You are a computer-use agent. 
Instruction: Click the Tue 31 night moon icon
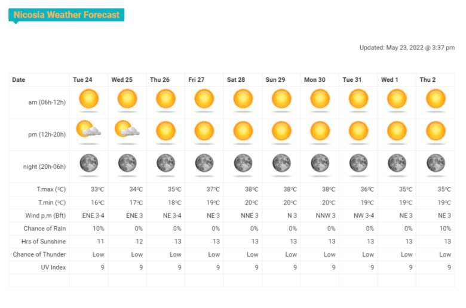click(x=358, y=163)
